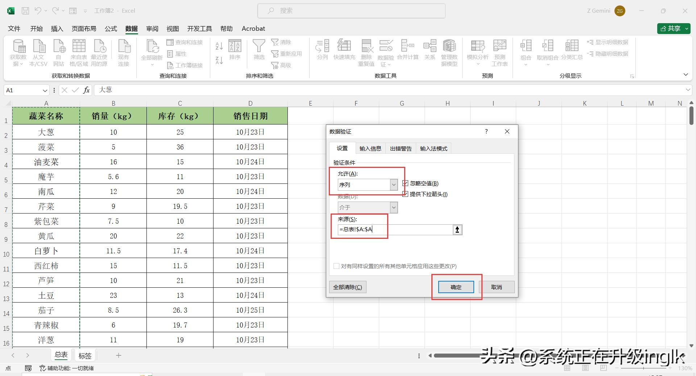Click the range selector icon beside source field
Screen dimensions: 696x376
tap(457, 229)
